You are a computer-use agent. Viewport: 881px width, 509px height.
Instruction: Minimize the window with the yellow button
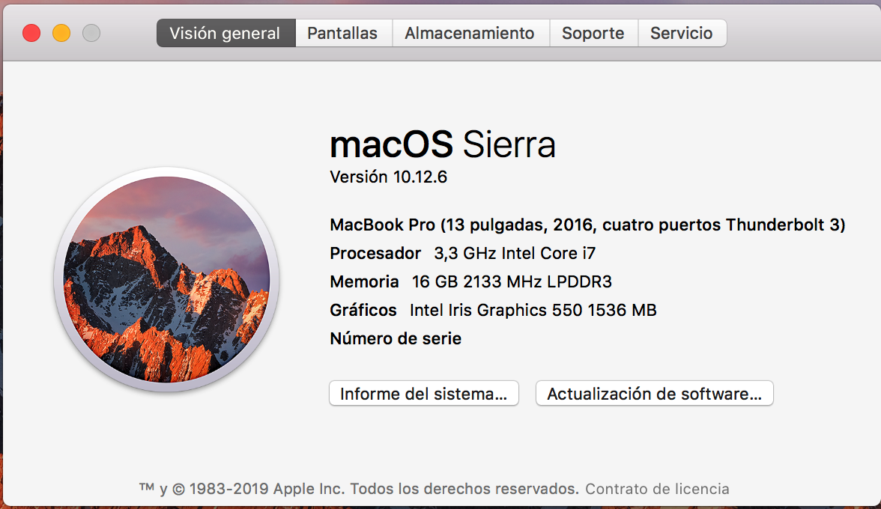(x=61, y=33)
